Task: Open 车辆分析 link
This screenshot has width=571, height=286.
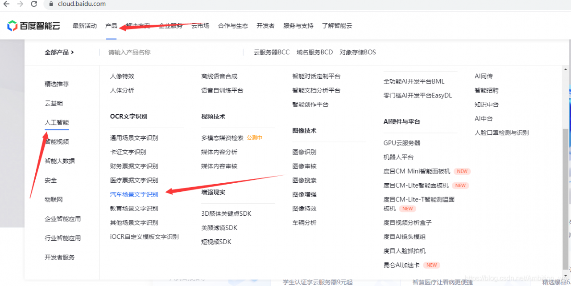Action: pos(304,222)
